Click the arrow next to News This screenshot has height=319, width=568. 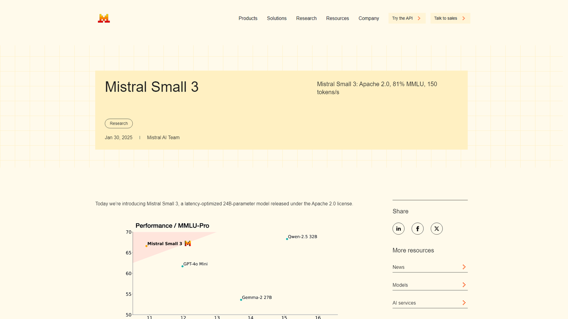click(464, 267)
